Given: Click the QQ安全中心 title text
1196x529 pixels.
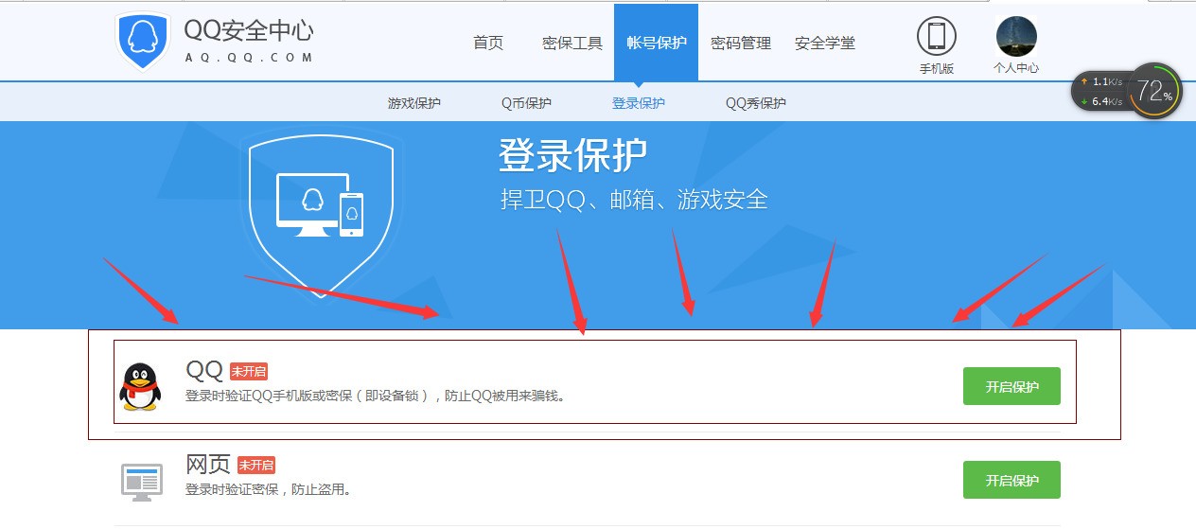Looking at the screenshot, I should coord(249,30).
